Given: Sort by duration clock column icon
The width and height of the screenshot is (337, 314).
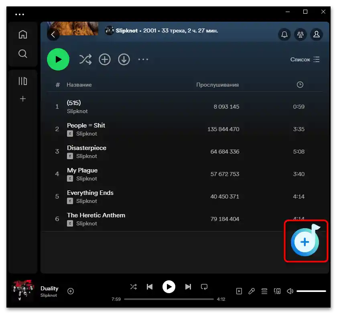Looking at the screenshot, I should (x=300, y=85).
